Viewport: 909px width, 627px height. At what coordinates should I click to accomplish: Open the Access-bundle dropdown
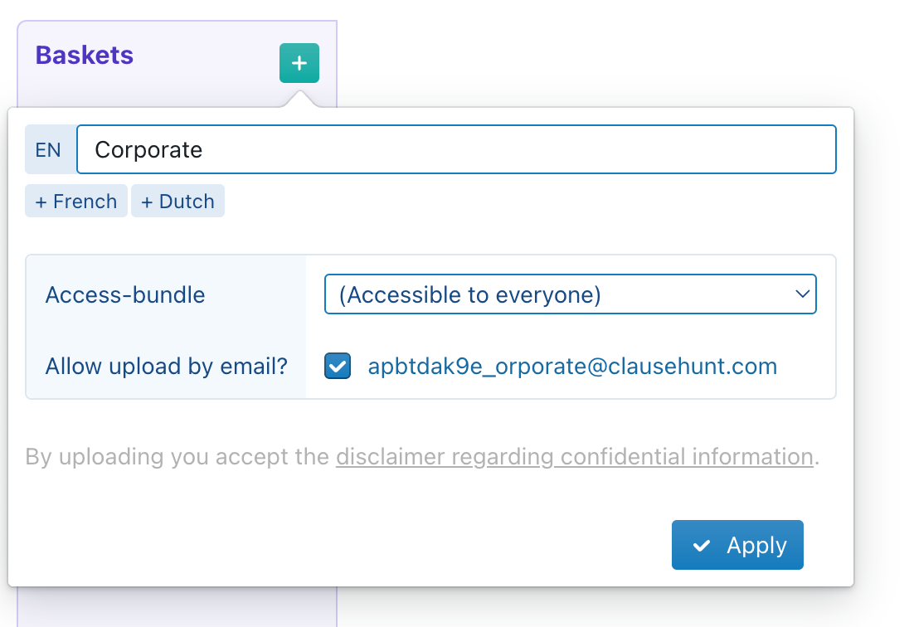(x=570, y=294)
